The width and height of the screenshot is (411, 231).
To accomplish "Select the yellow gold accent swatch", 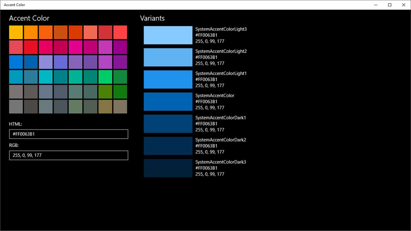I will (x=16, y=32).
